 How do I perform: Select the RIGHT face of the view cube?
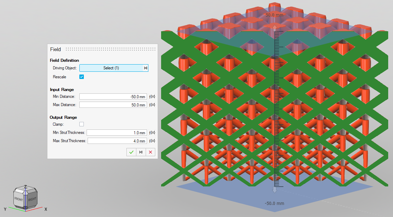click(32, 199)
